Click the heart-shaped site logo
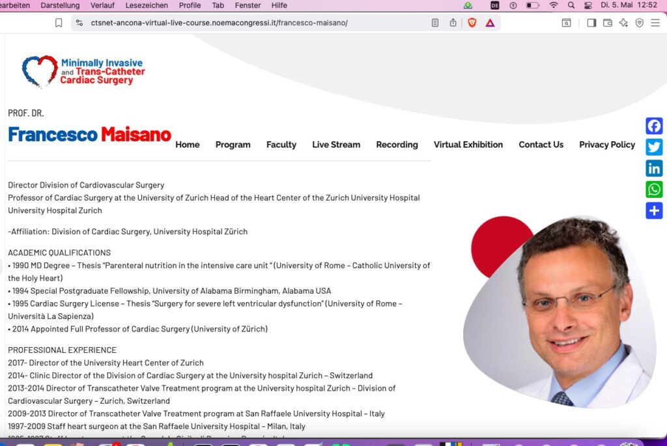Viewport: 667px width, 446px height. pos(40,72)
